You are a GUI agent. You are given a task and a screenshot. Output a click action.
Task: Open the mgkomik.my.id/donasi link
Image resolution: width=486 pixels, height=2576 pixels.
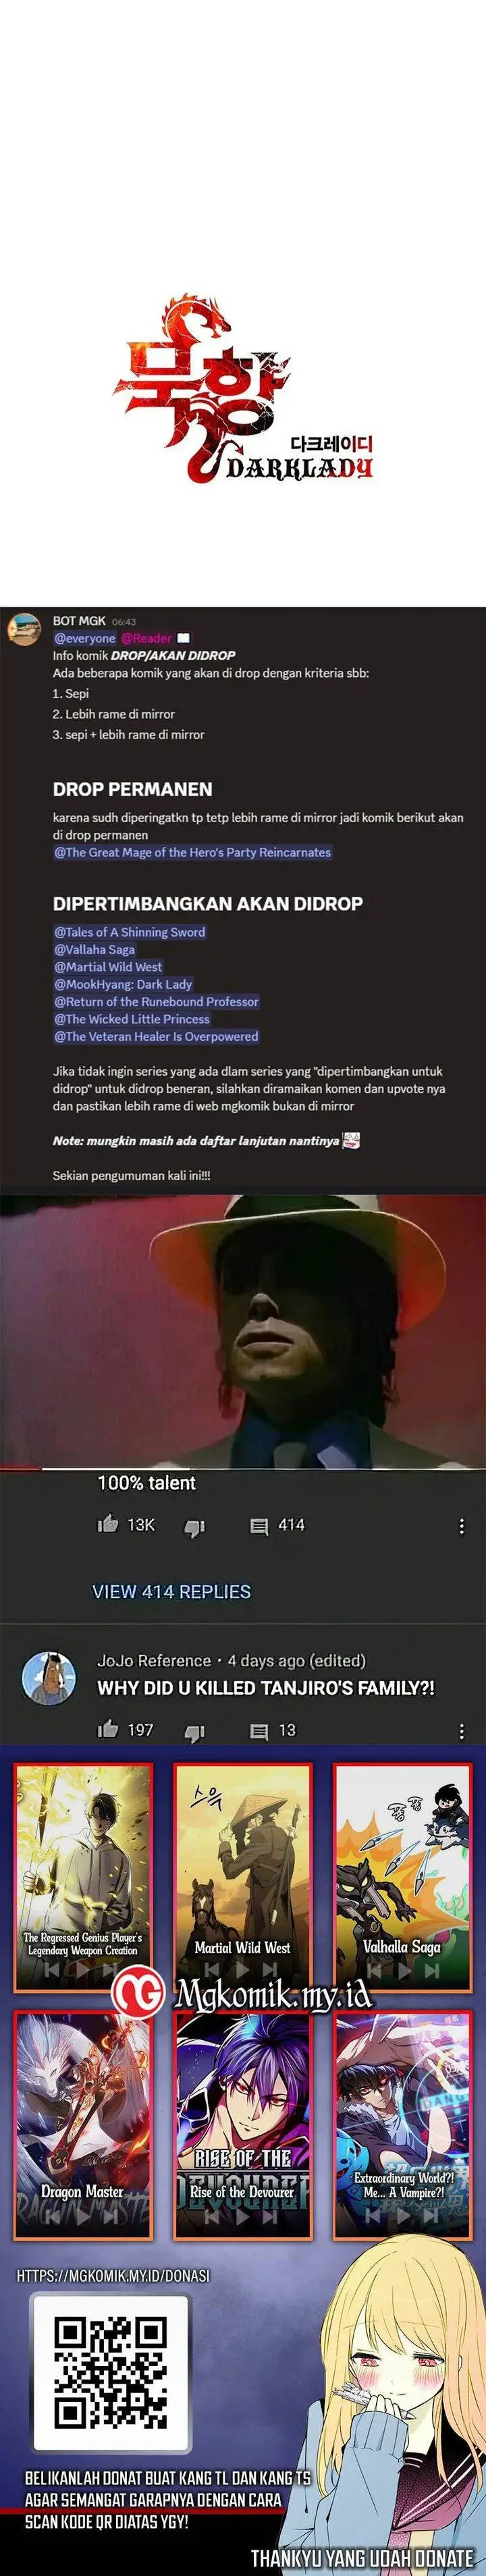click(113, 2275)
